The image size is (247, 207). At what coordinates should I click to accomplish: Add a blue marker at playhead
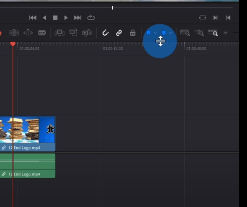(164, 33)
